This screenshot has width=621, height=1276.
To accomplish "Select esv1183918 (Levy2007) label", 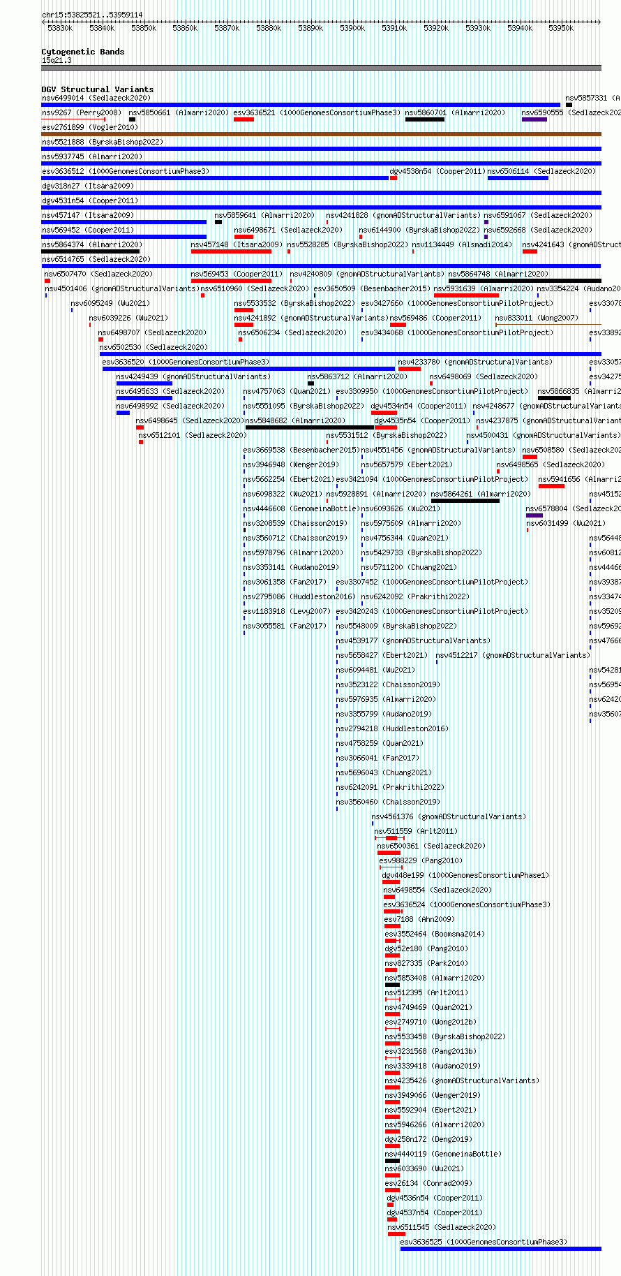I will tap(287, 611).
